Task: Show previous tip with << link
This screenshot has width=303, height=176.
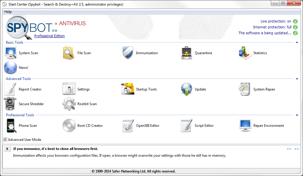Action: 289,149
